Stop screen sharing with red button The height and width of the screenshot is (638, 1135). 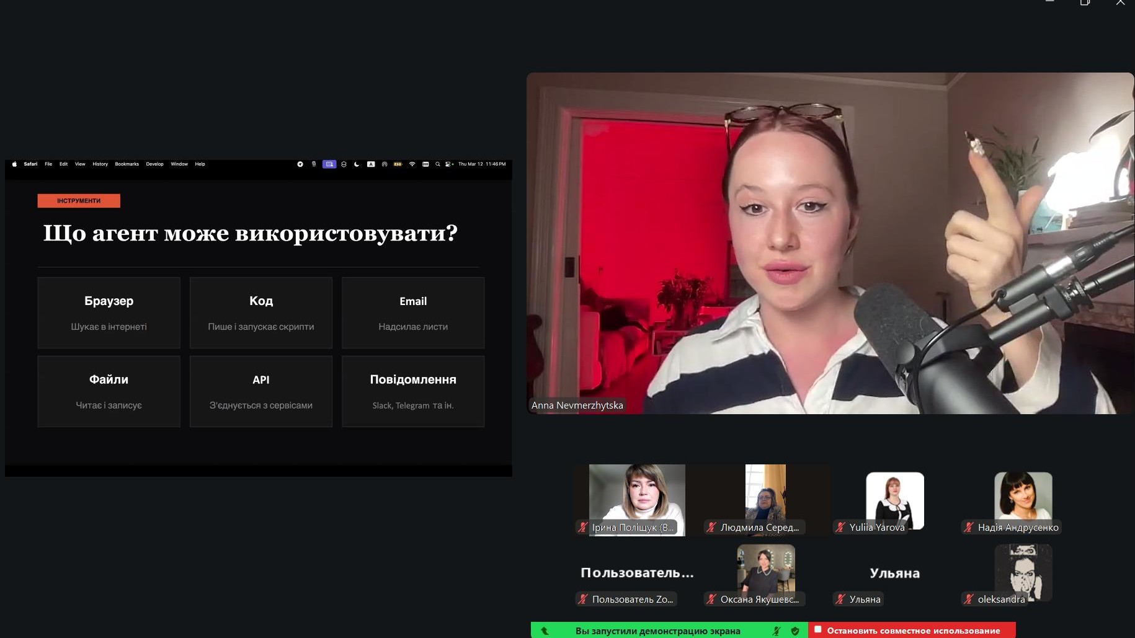pos(912,631)
